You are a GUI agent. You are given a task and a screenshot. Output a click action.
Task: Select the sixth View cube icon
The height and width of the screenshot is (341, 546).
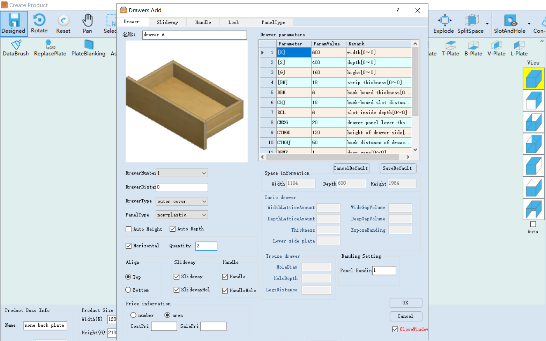tap(533, 187)
